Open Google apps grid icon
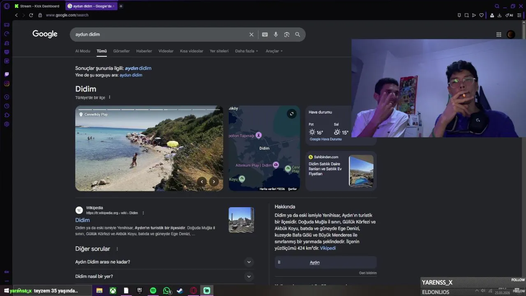 pyautogui.click(x=499, y=35)
